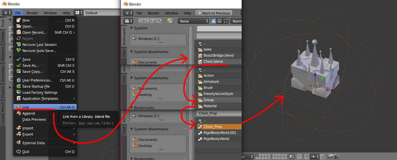Screen dimensions: 397x160
Task: Toggle lock camera and layers icon
Action: (292, 157)
